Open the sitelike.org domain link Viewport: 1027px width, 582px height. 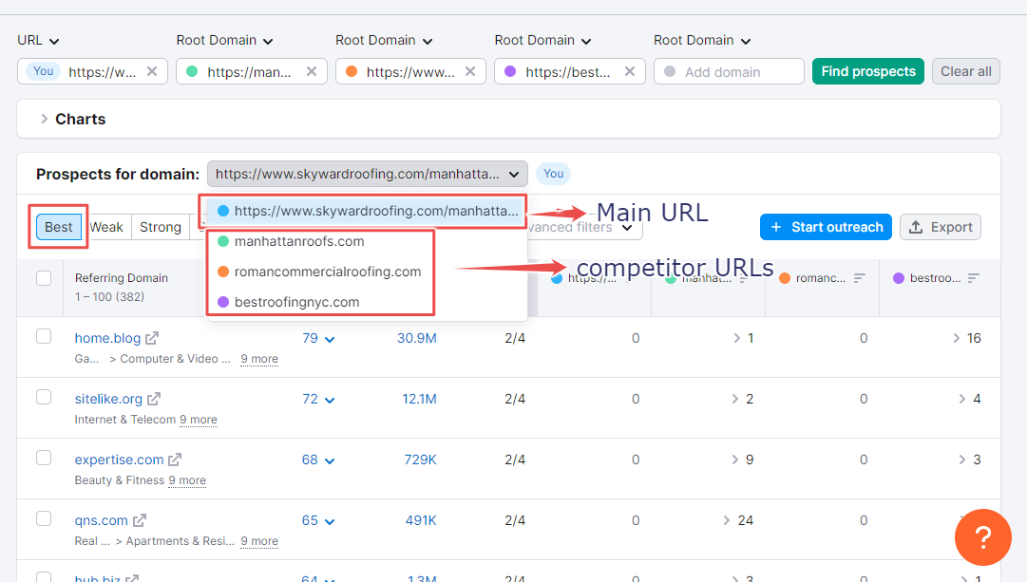pos(108,399)
